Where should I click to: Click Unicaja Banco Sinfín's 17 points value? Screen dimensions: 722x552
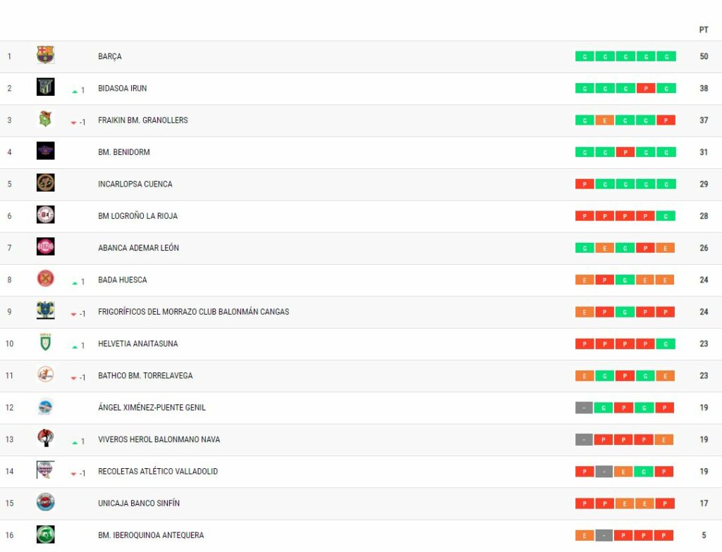(x=704, y=503)
